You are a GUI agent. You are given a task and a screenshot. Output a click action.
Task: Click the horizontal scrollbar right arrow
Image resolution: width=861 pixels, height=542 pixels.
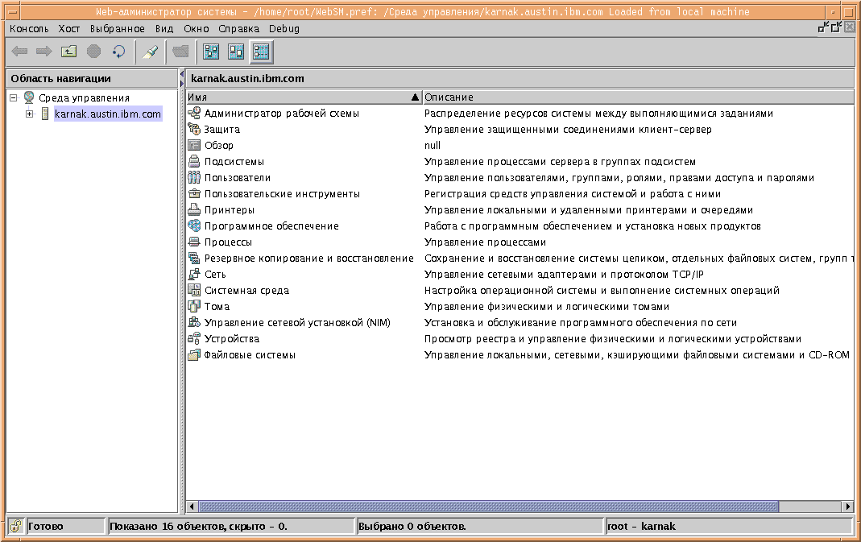point(848,507)
